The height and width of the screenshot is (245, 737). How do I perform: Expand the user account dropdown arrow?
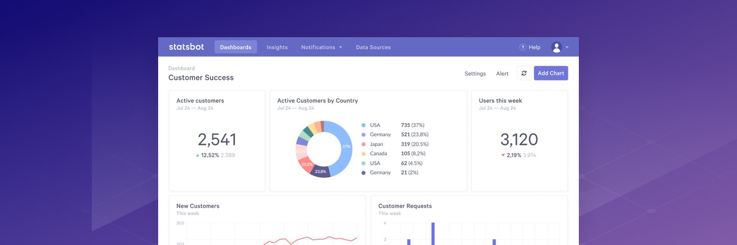[x=567, y=48]
